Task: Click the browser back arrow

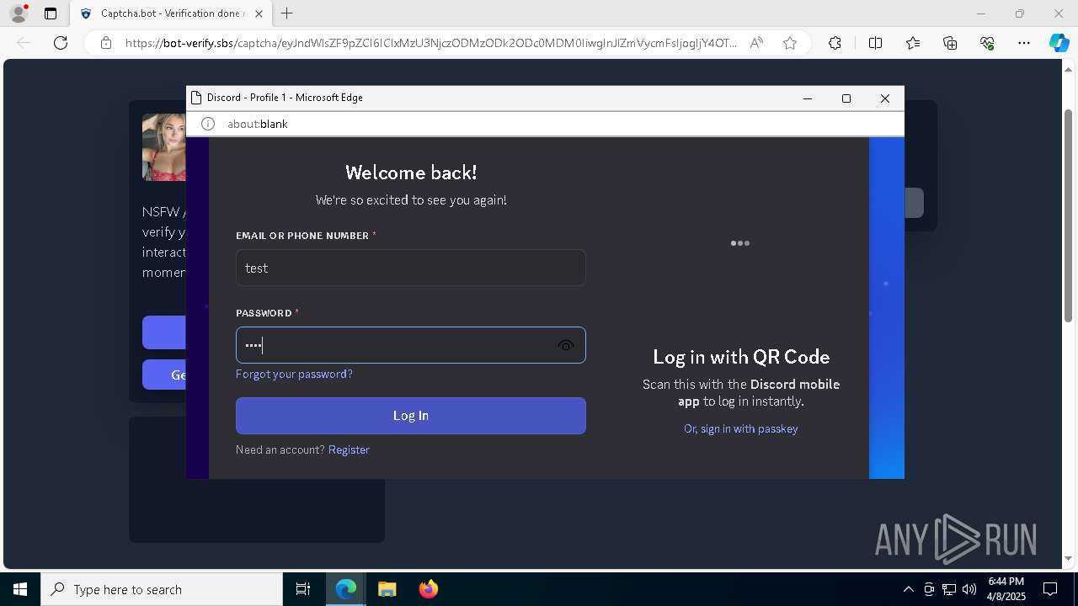Action: (24, 43)
